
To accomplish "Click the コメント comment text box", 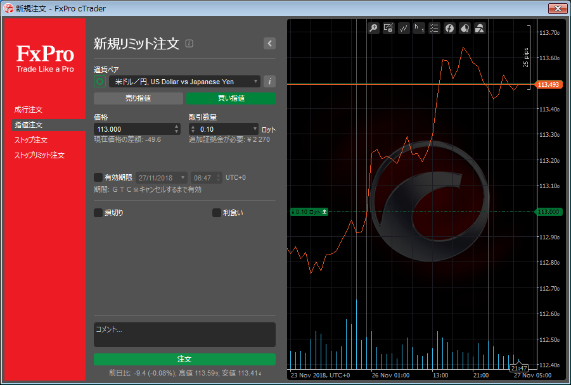I will pyautogui.click(x=184, y=334).
